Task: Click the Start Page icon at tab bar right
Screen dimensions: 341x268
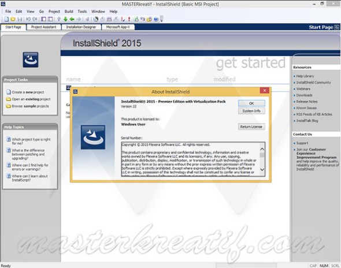Action: tap(336, 27)
